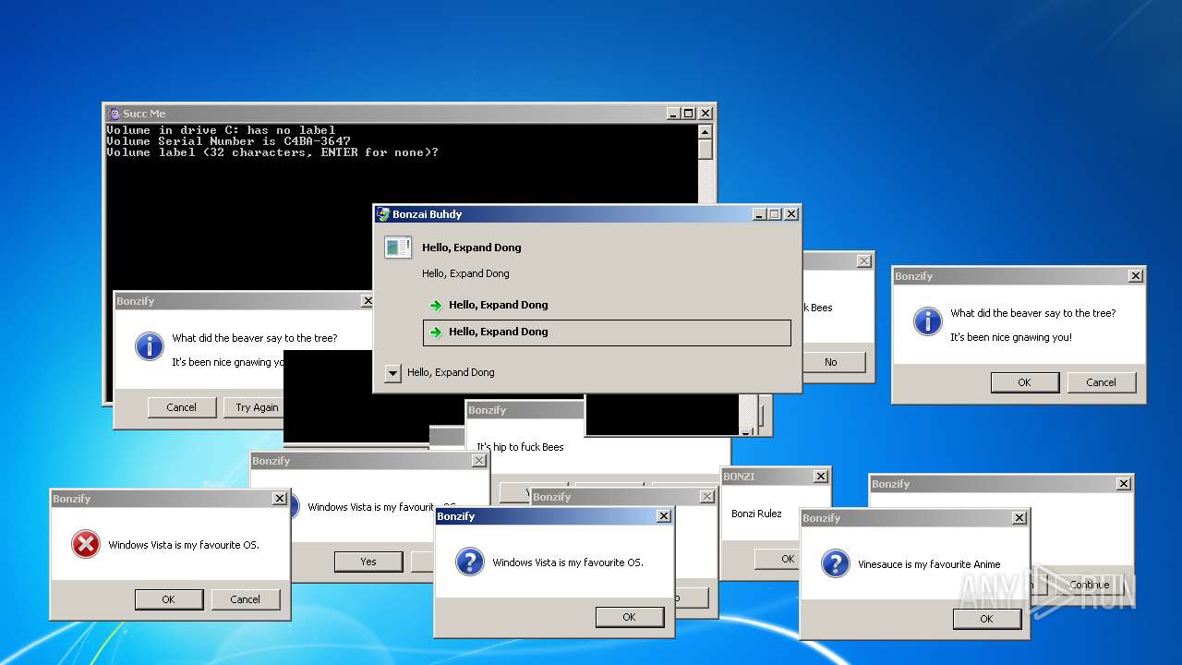This screenshot has height=665, width=1182.
Task: Close the Bonzai Buhdy window
Action: tap(791, 214)
